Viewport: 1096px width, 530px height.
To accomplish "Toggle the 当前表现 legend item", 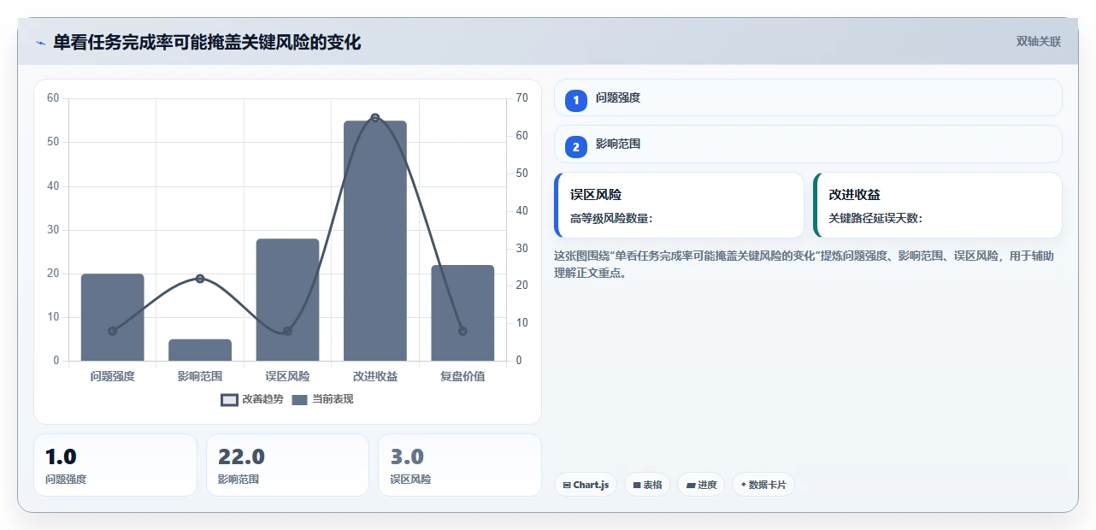I will (322, 399).
